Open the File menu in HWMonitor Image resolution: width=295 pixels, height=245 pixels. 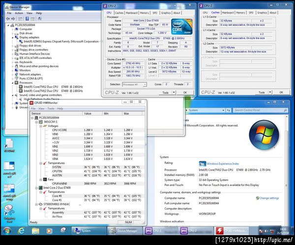pos(33,108)
